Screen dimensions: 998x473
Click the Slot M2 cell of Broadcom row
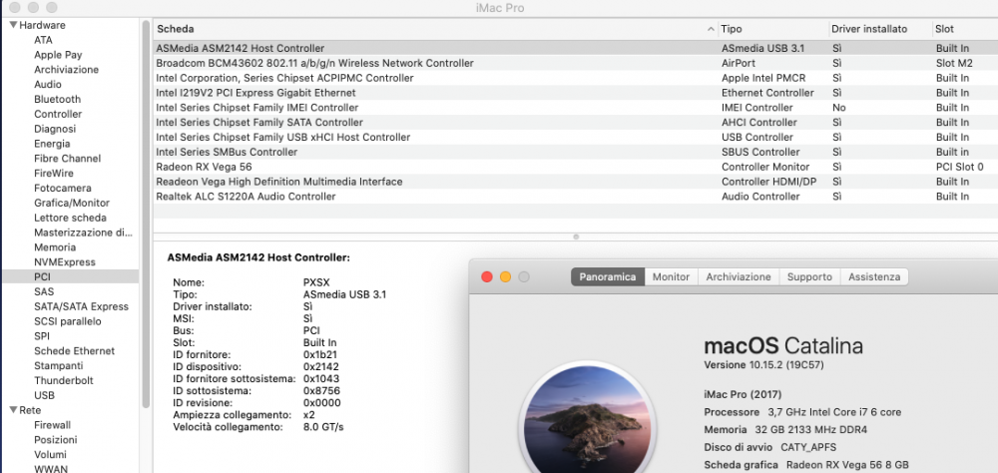(954, 63)
